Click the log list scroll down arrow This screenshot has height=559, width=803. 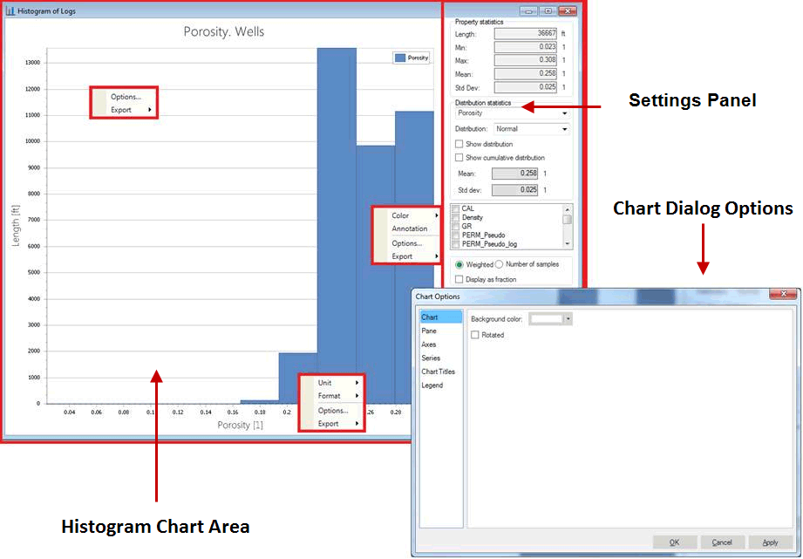568,244
